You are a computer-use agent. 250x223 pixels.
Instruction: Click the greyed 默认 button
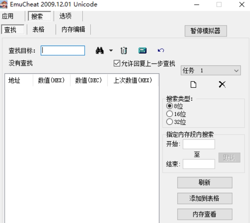tap(229, 158)
